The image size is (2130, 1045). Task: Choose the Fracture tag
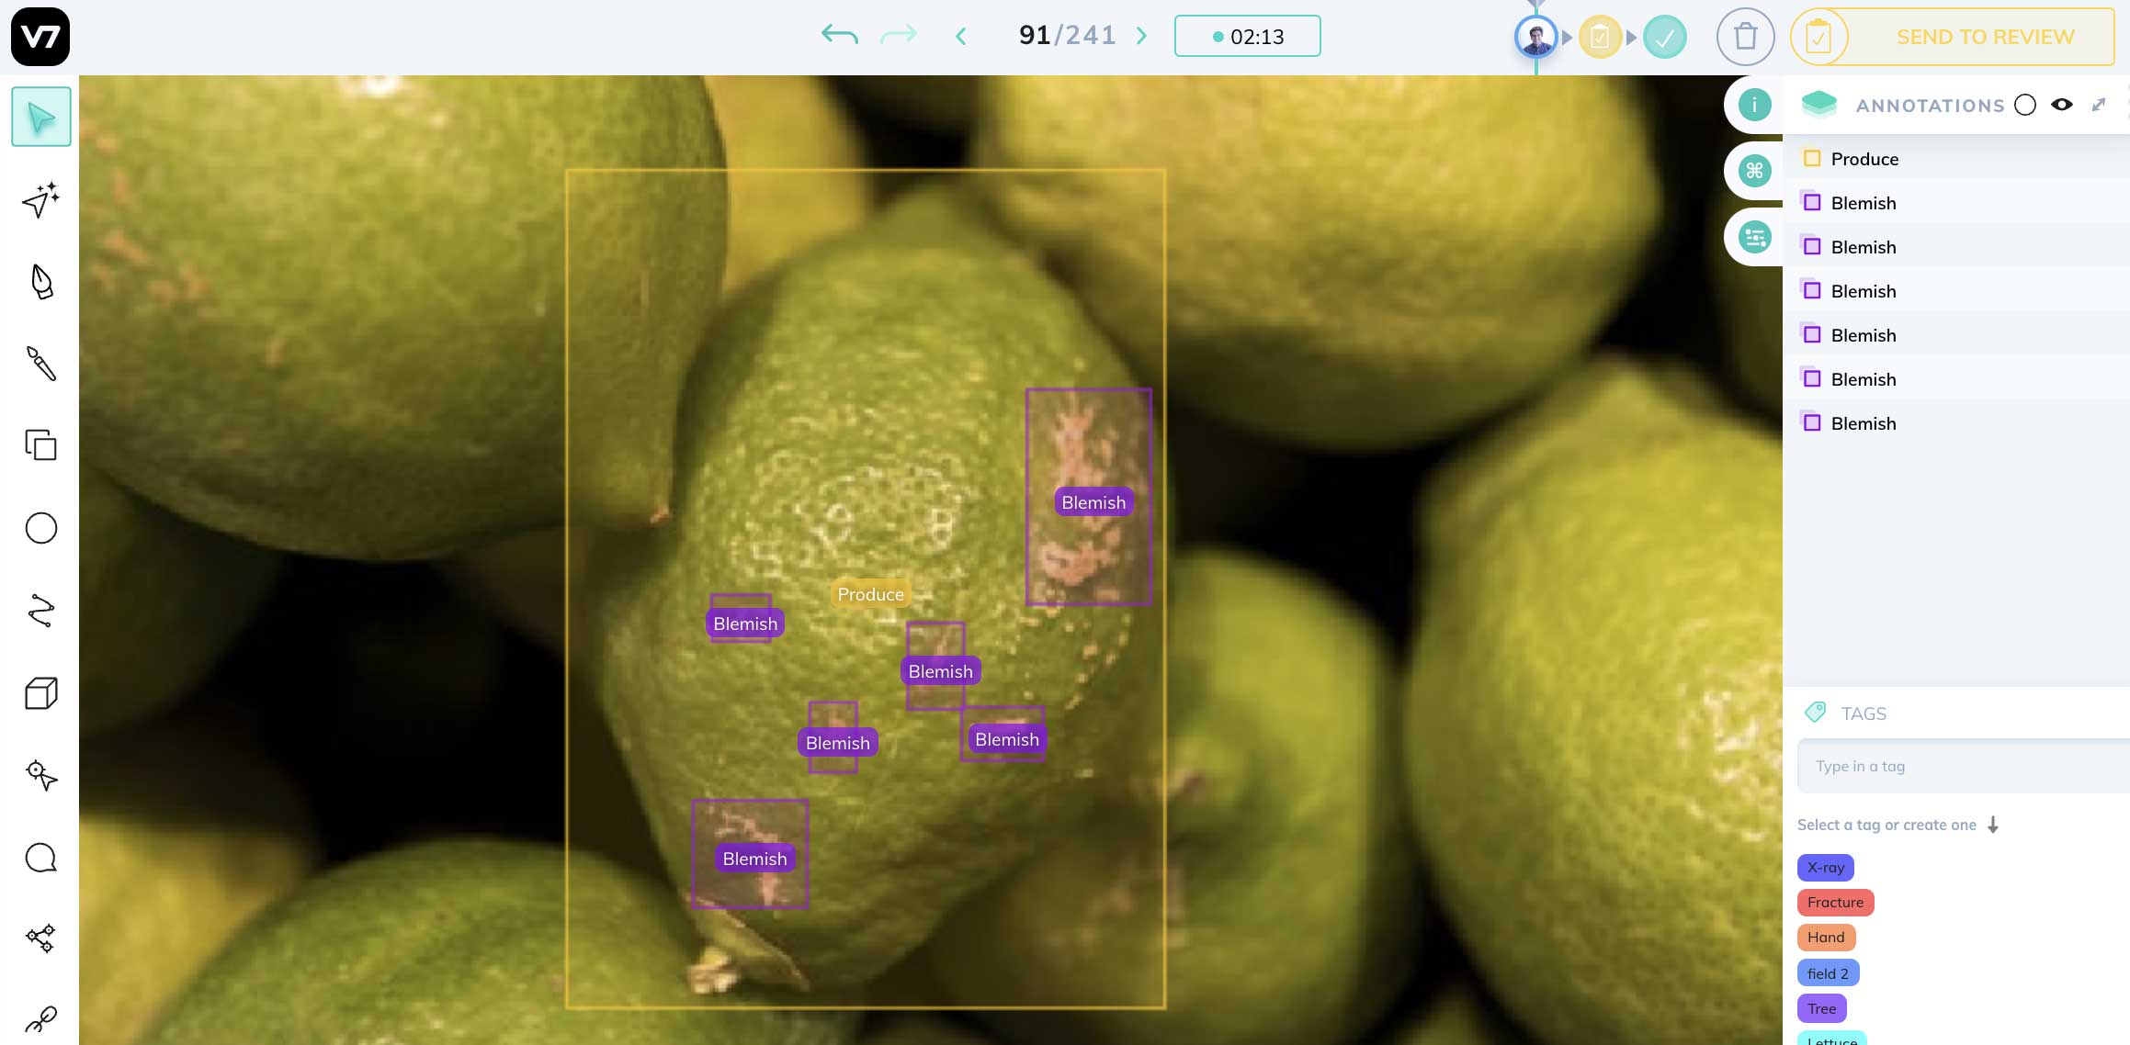1835,902
